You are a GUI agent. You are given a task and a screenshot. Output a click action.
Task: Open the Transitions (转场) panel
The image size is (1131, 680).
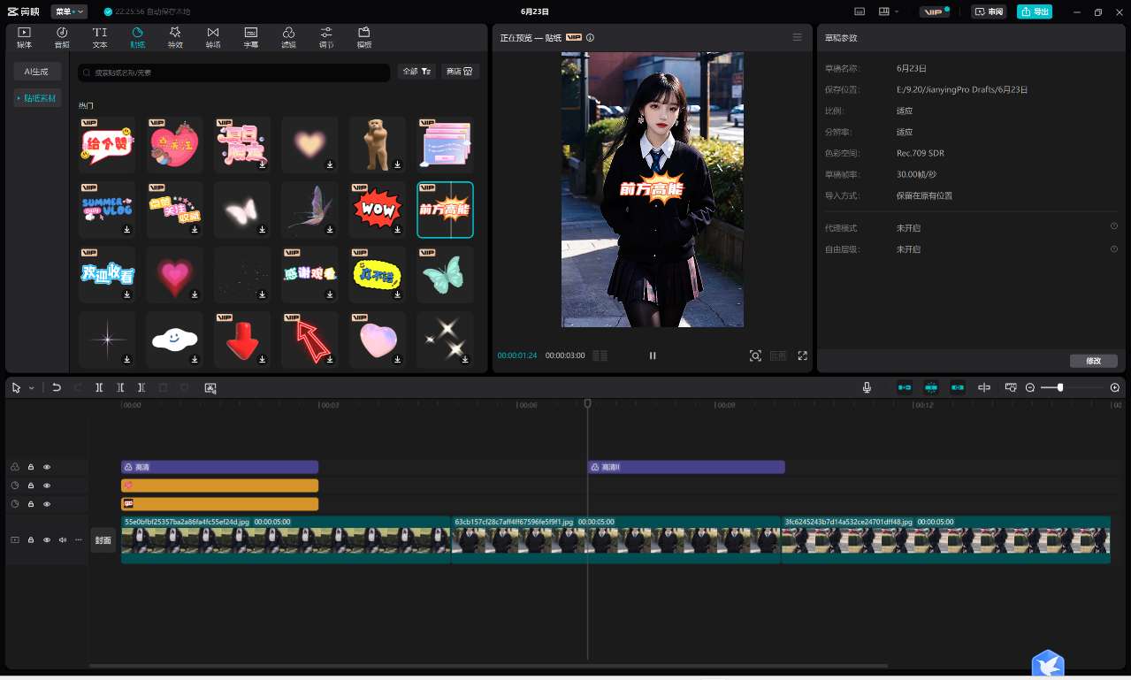[x=213, y=37]
